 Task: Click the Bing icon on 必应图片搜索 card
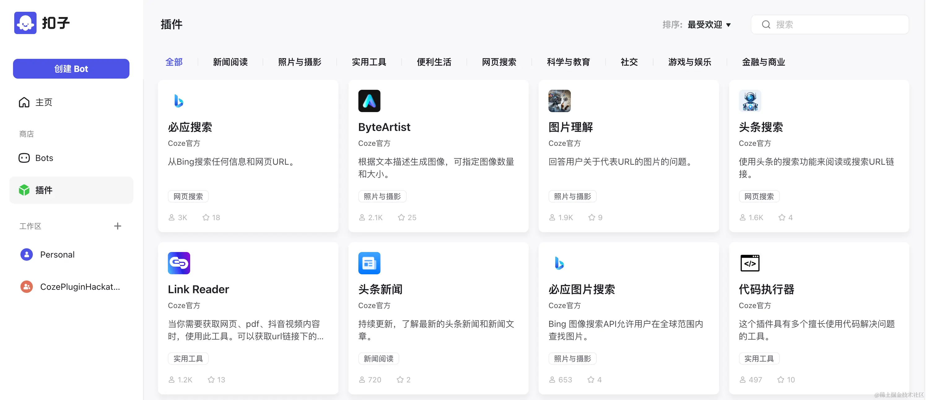coord(559,263)
